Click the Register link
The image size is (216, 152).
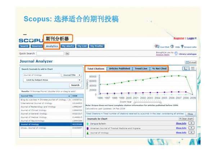click(179, 38)
